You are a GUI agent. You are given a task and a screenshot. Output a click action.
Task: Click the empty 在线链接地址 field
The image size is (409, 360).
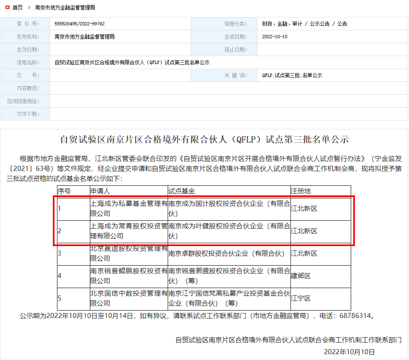pos(228,101)
